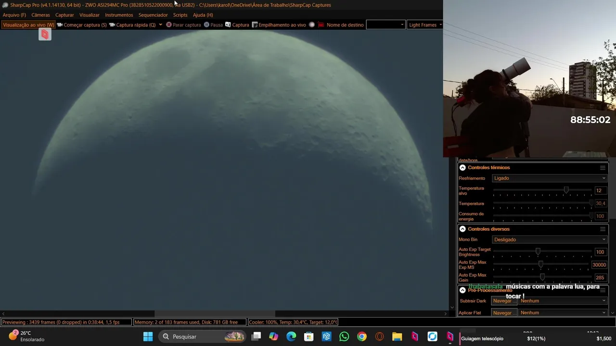Click Navegar button for Subtrair Dark
The height and width of the screenshot is (346, 616).
(504, 301)
